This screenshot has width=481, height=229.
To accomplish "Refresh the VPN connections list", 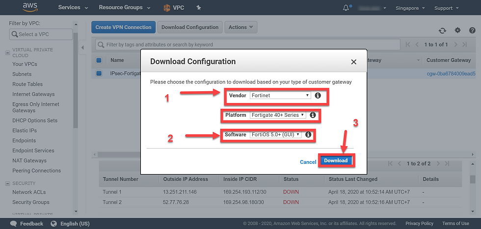I will (442, 30).
